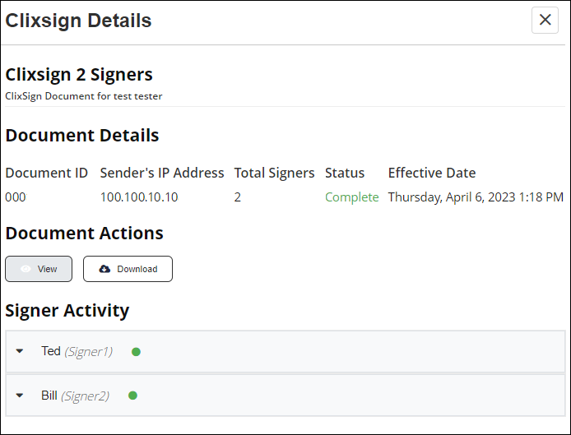
Task: Click the Total Signers value 2
Action: point(238,197)
